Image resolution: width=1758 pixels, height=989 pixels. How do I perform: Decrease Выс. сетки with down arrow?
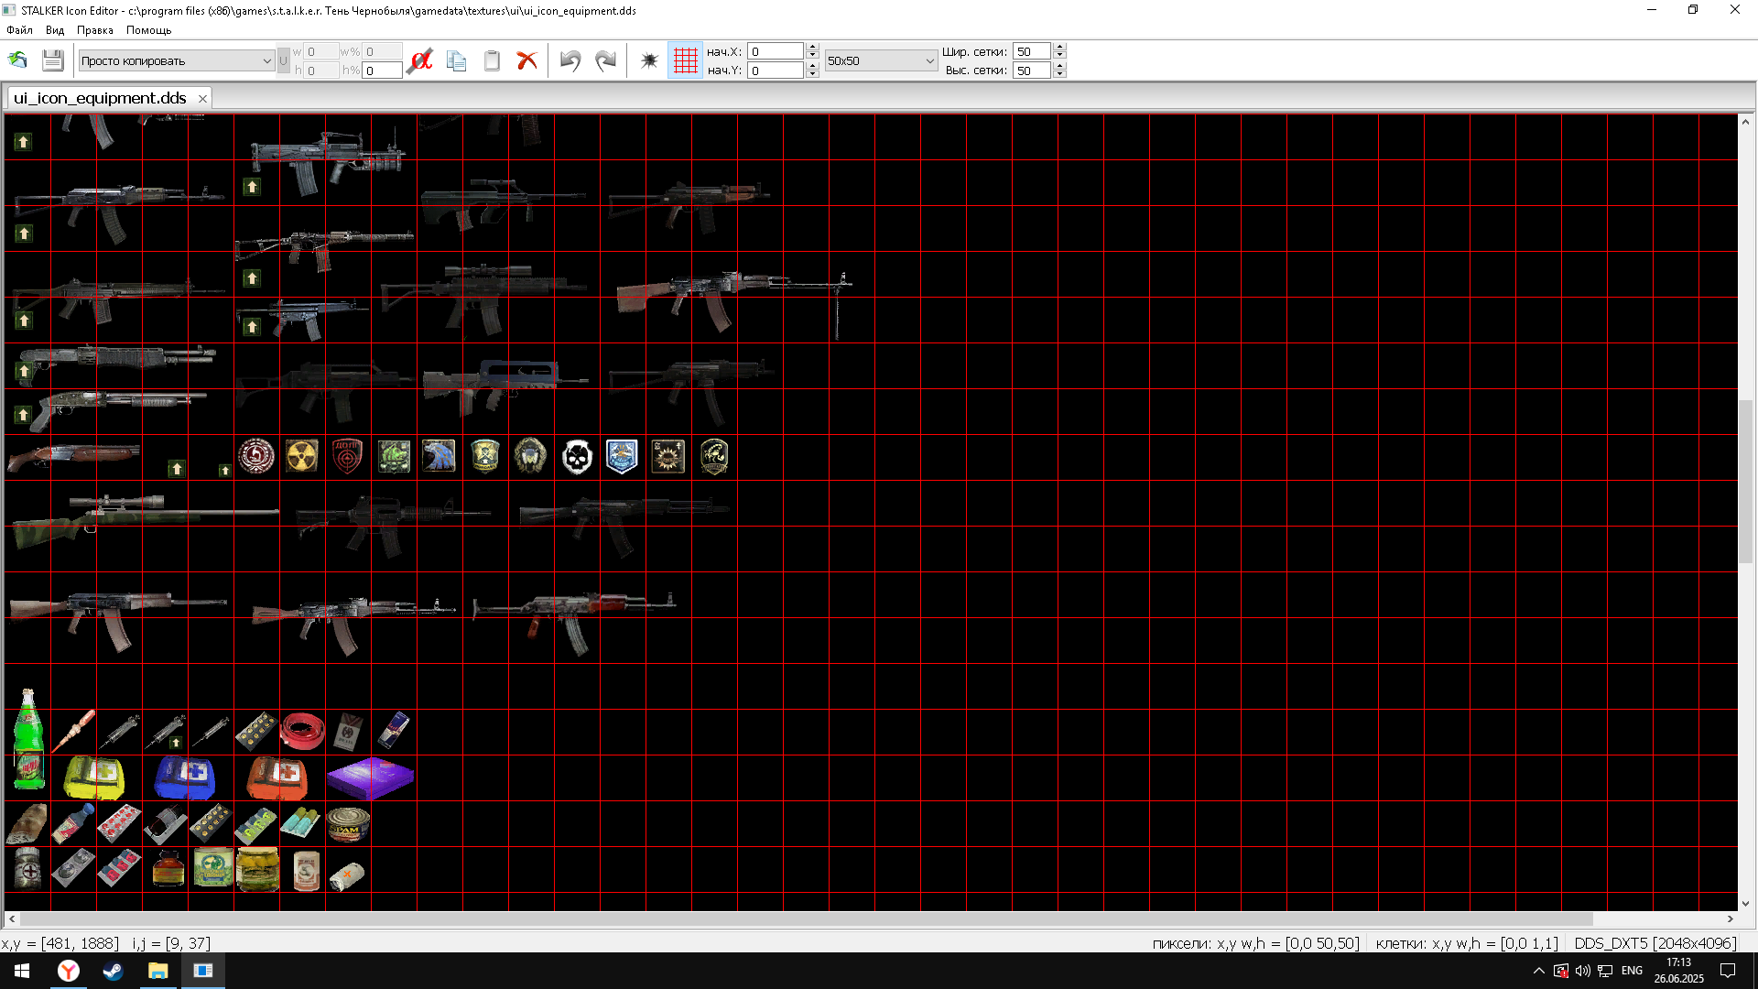(x=1059, y=75)
